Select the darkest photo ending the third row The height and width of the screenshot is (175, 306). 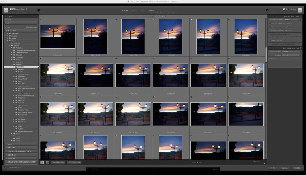click(246, 114)
